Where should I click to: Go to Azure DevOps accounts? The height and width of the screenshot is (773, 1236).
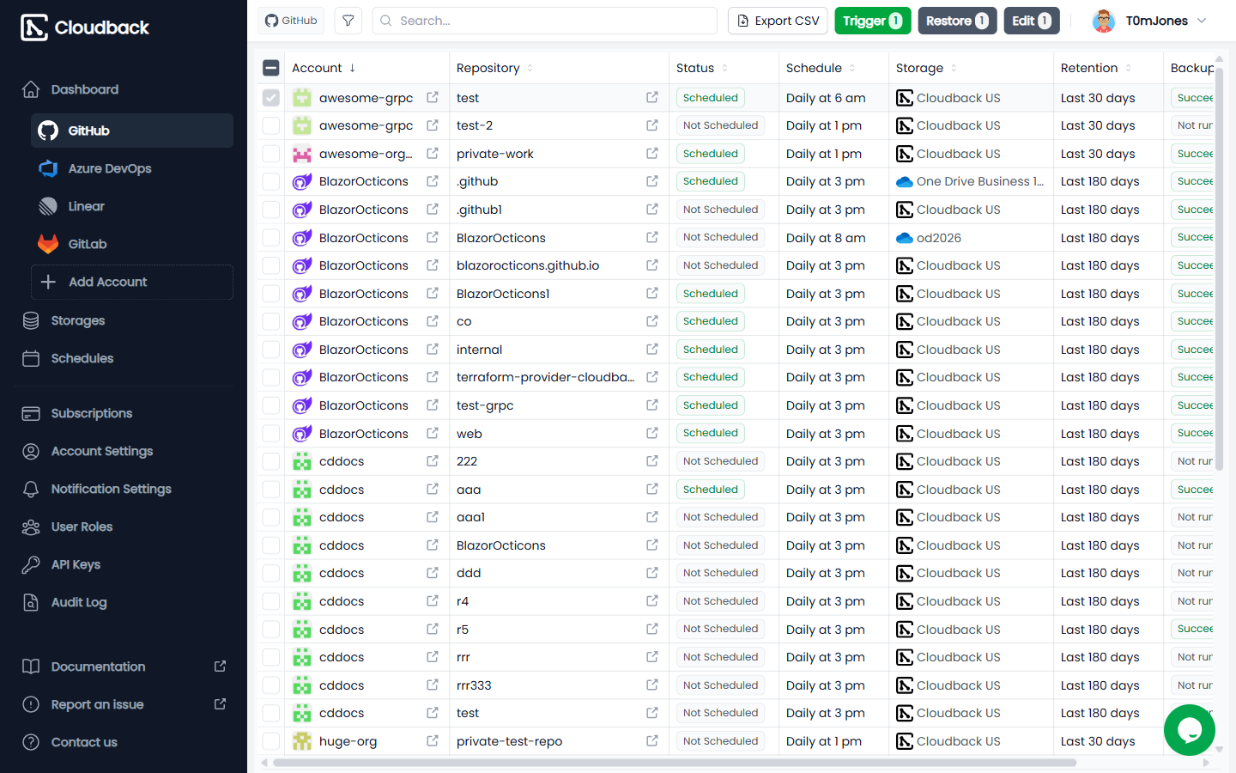(x=132, y=168)
